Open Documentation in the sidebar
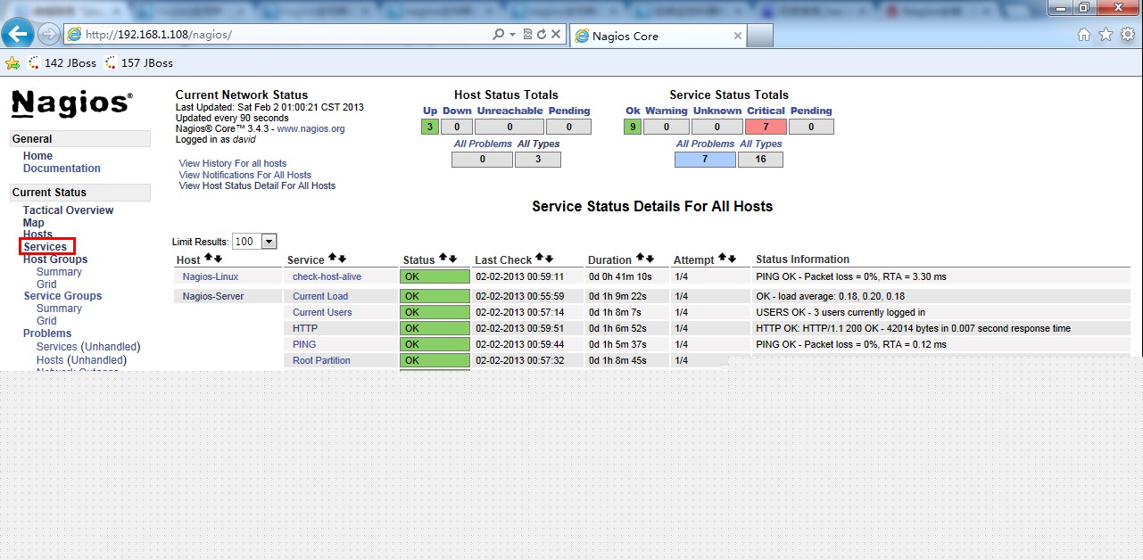 tap(62, 169)
